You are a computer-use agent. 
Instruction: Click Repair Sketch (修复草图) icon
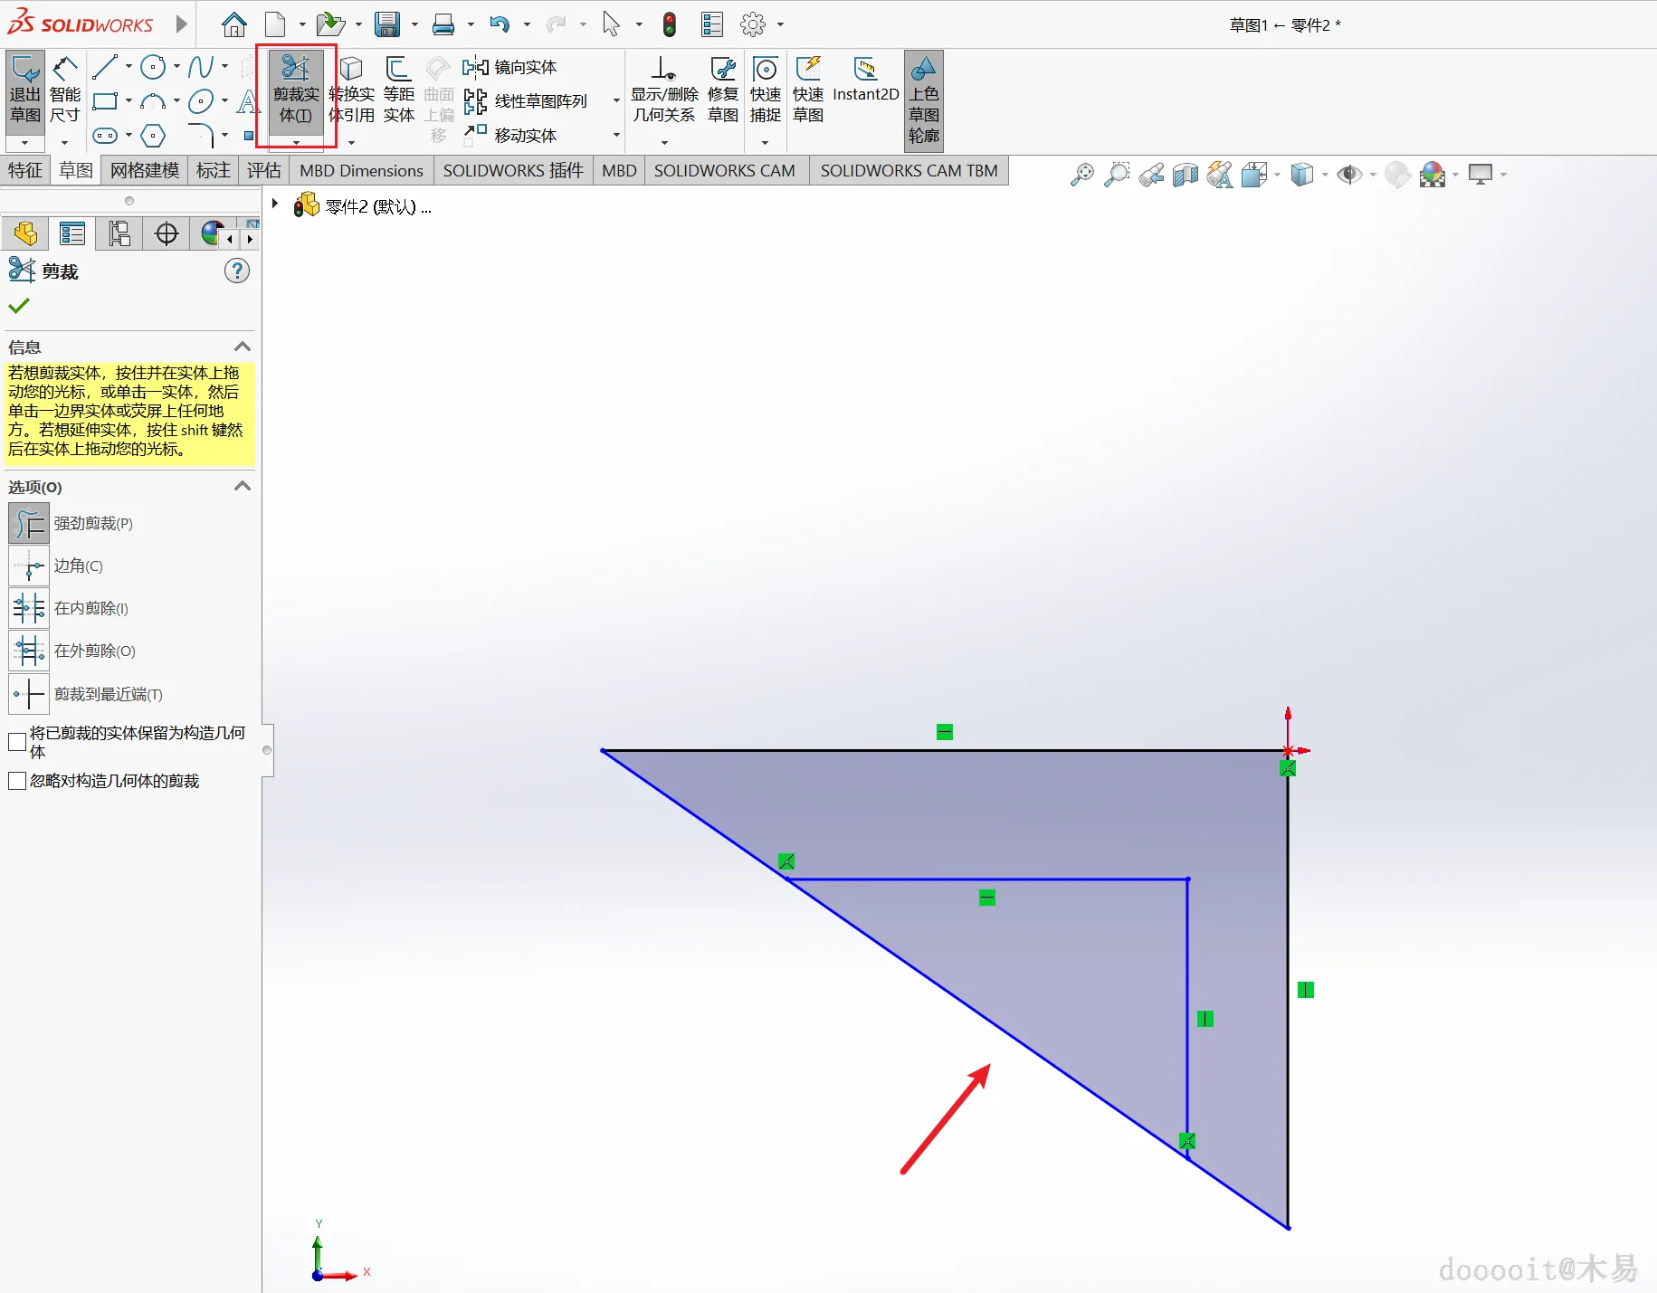pyautogui.click(x=723, y=90)
